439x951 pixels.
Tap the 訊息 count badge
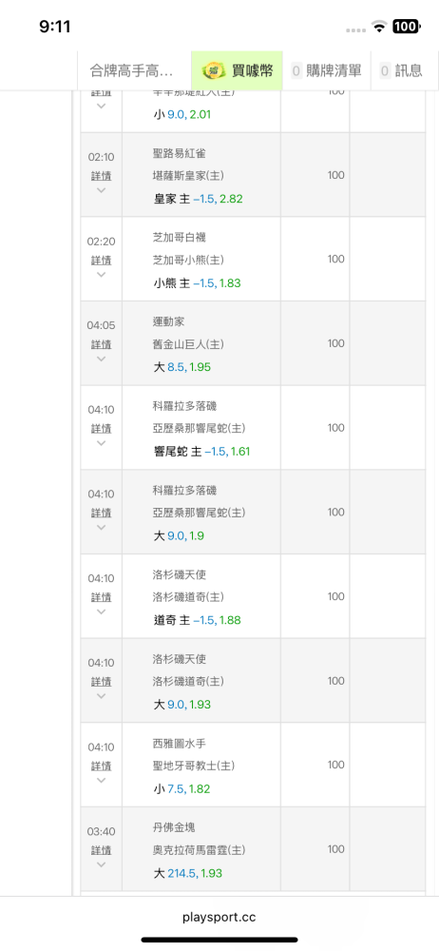pyautogui.click(x=385, y=71)
